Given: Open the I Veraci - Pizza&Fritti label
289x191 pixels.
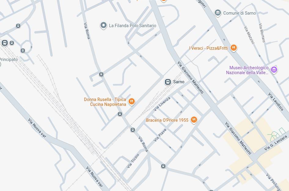Looking at the screenshot, I should coord(208,48).
